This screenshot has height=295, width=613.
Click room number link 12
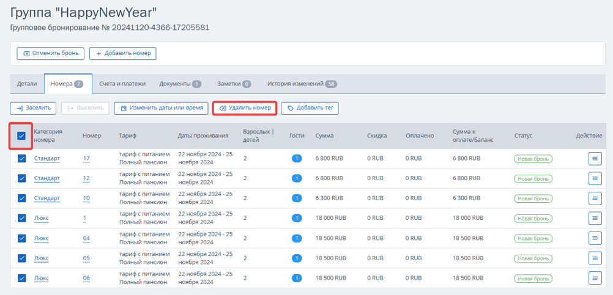[x=86, y=178]
